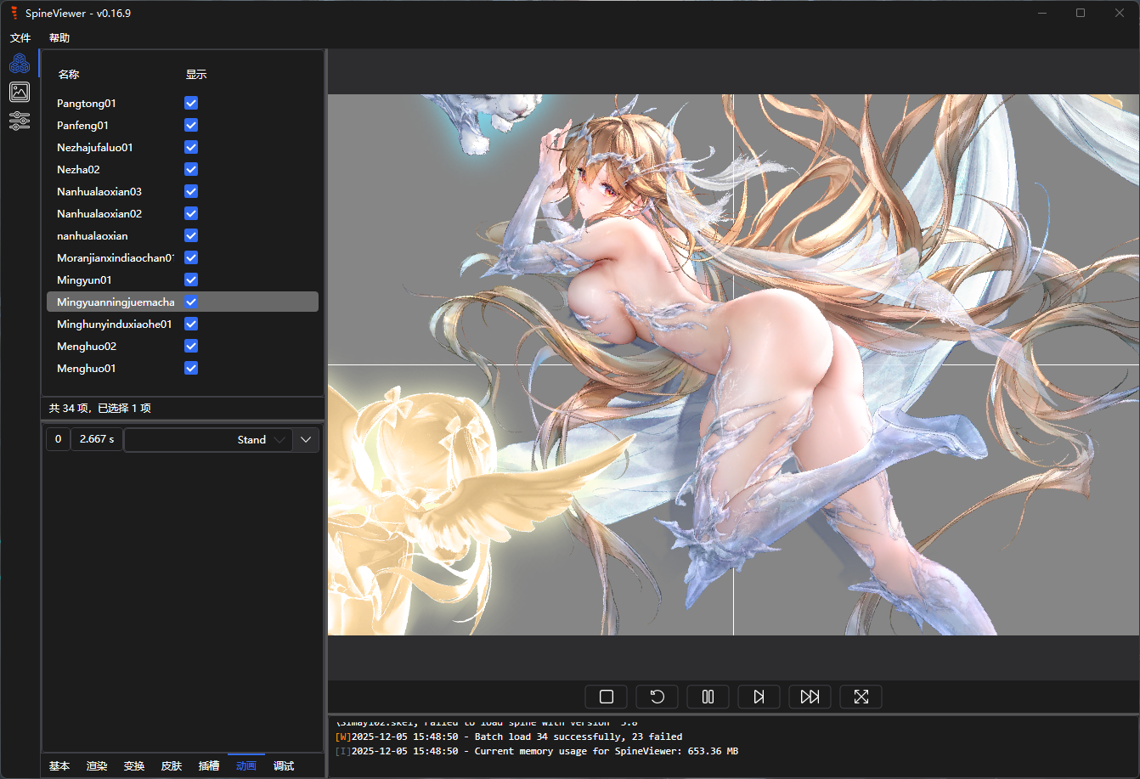Hide the Menghuo01 model
The image size is (1140, 779).
(191, 368)
